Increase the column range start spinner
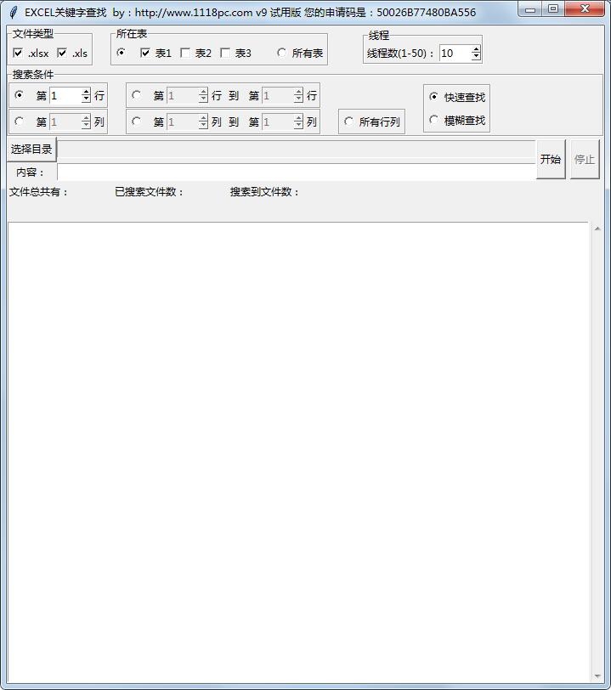611x690 pixels. tap(203, 118)
